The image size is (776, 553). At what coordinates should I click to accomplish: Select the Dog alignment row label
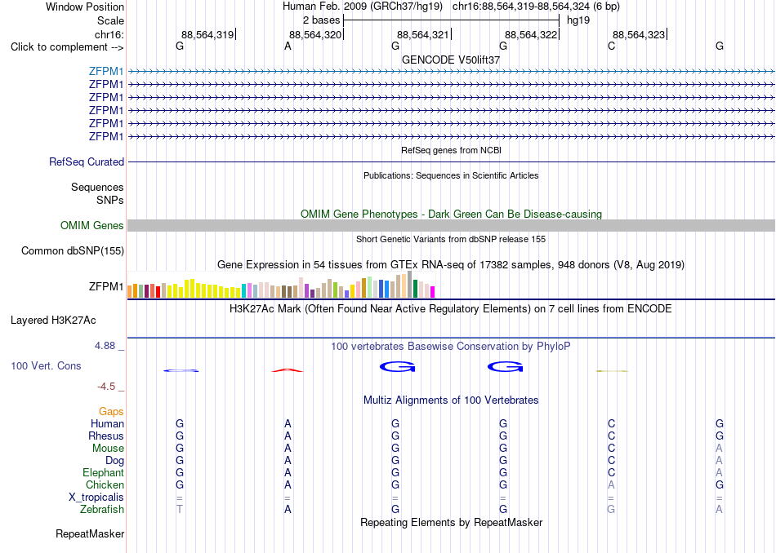tap(115, 461)
